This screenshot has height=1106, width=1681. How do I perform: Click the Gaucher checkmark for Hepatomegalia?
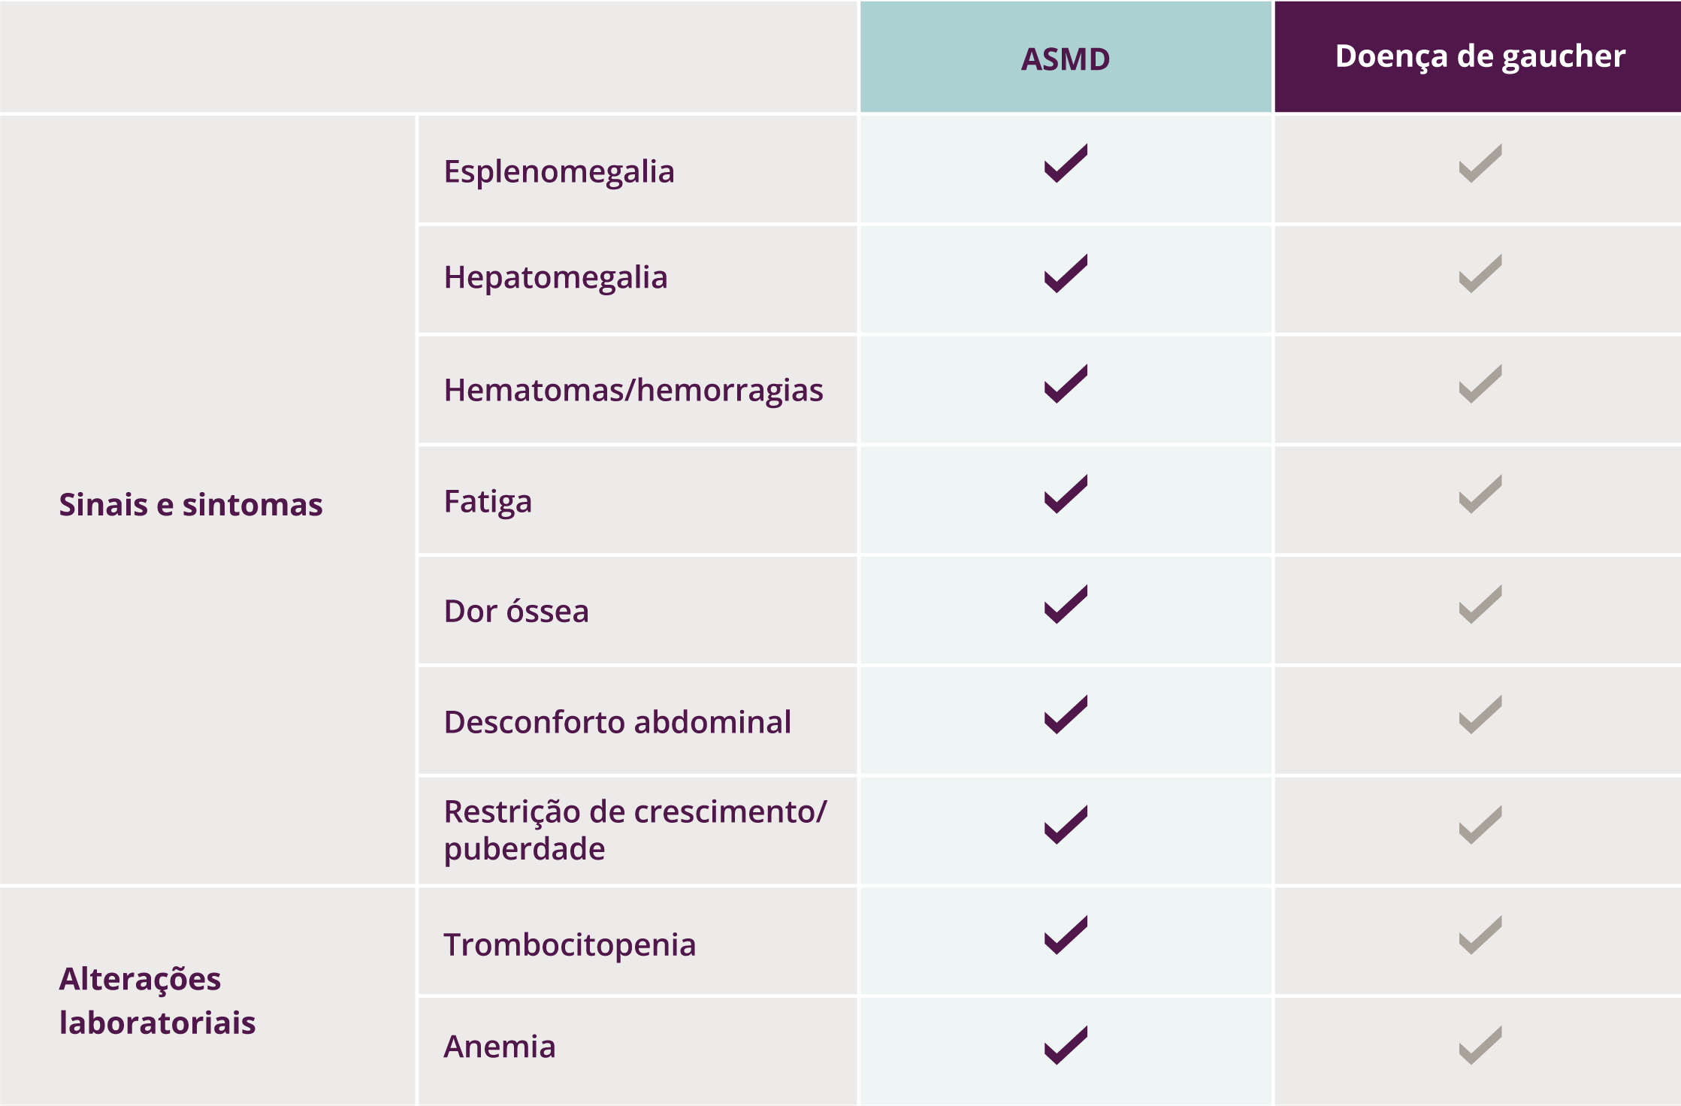[x=1480, y=273]
